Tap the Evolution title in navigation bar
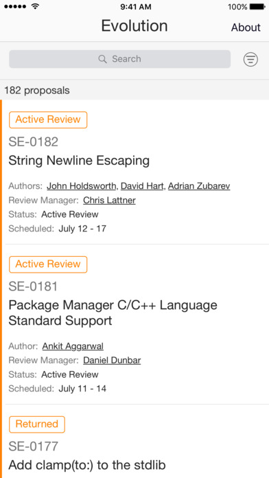The image size is (269, 478). [134, 26]
